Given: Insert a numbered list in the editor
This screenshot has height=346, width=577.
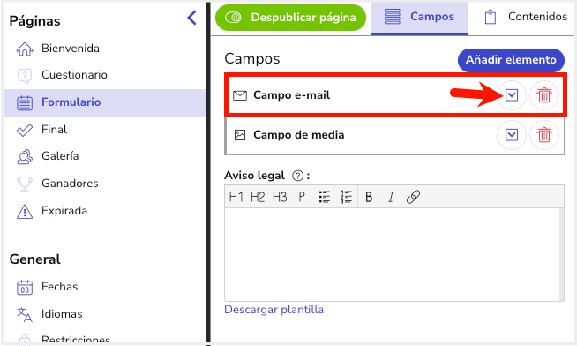Looking at the screenshot, I should coord(346,198).
